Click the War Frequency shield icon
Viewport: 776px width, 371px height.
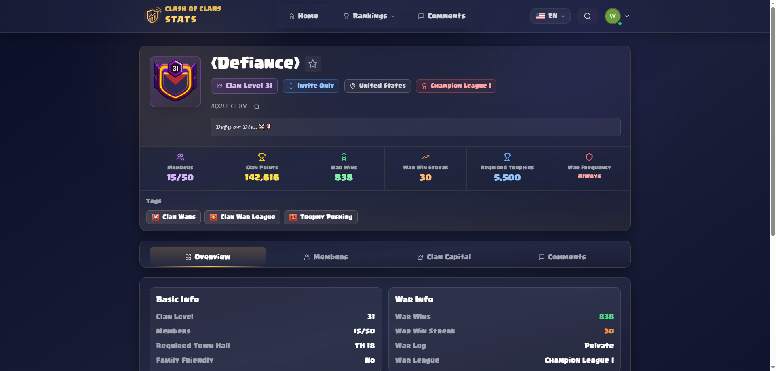pyautogui.click(x=589, y=157)
